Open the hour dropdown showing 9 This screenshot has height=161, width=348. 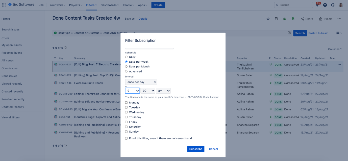(132, 91)
